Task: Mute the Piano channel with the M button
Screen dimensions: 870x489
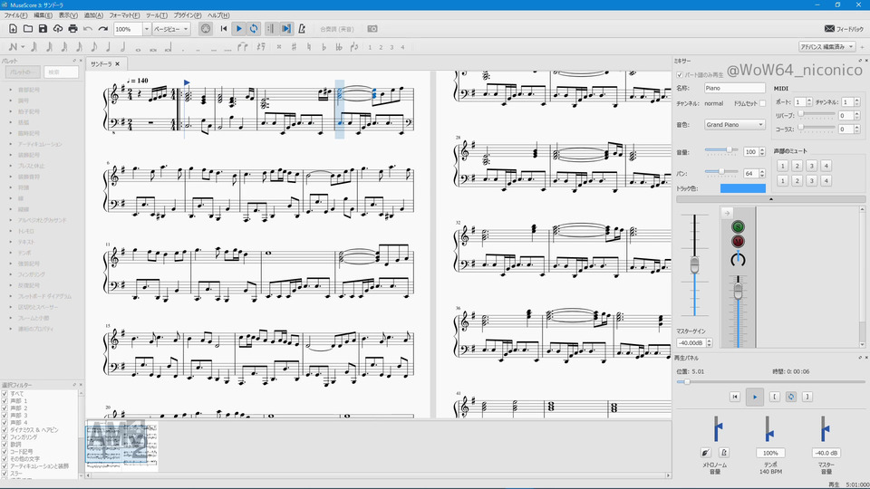Action: [x=738, y=241]
